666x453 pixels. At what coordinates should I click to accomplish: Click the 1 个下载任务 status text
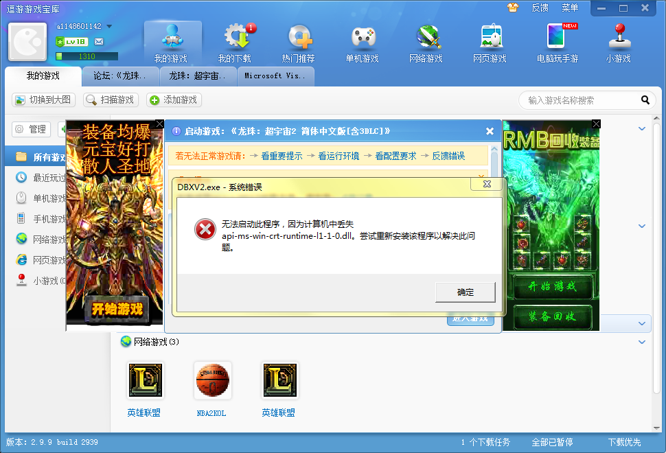pyautogui.click(x=485, y=443)
